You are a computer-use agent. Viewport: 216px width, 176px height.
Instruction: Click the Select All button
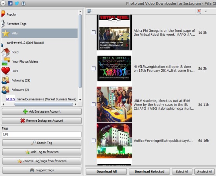[x=182, y=172]
